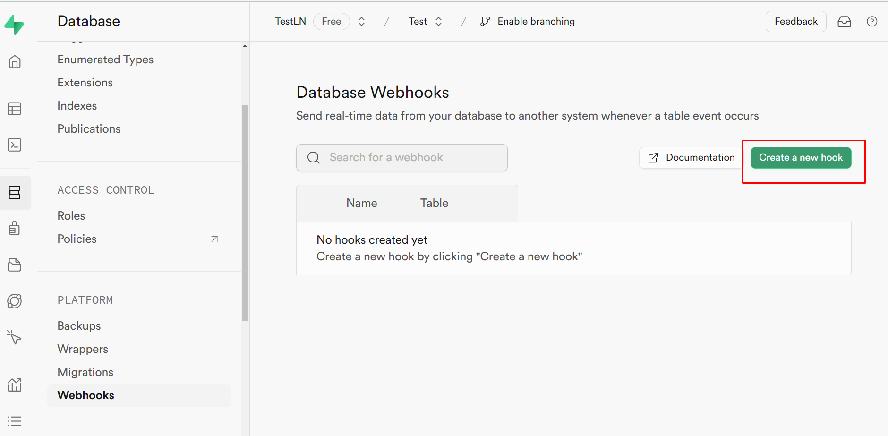This screenshot has width=888, height=436.
Task: Expand the Test project switcher
Action: click(x=438, y=22)
